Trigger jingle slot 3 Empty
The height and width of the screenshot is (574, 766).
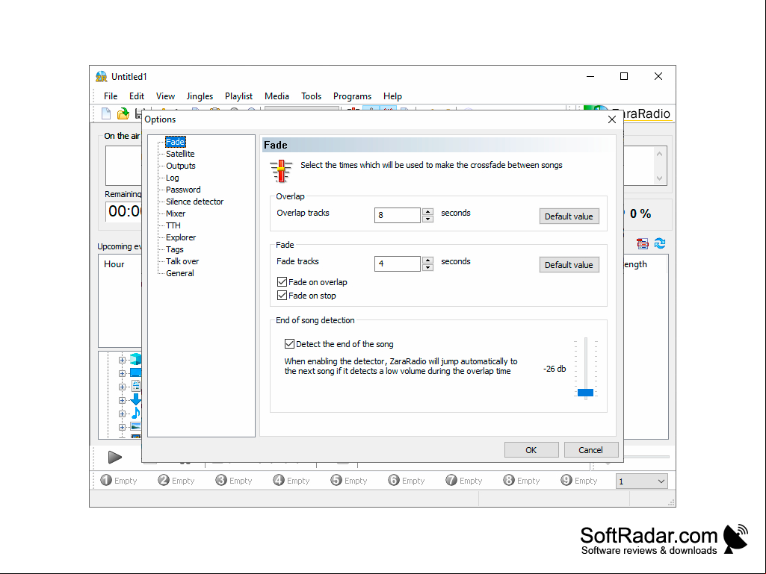[233, 481]
